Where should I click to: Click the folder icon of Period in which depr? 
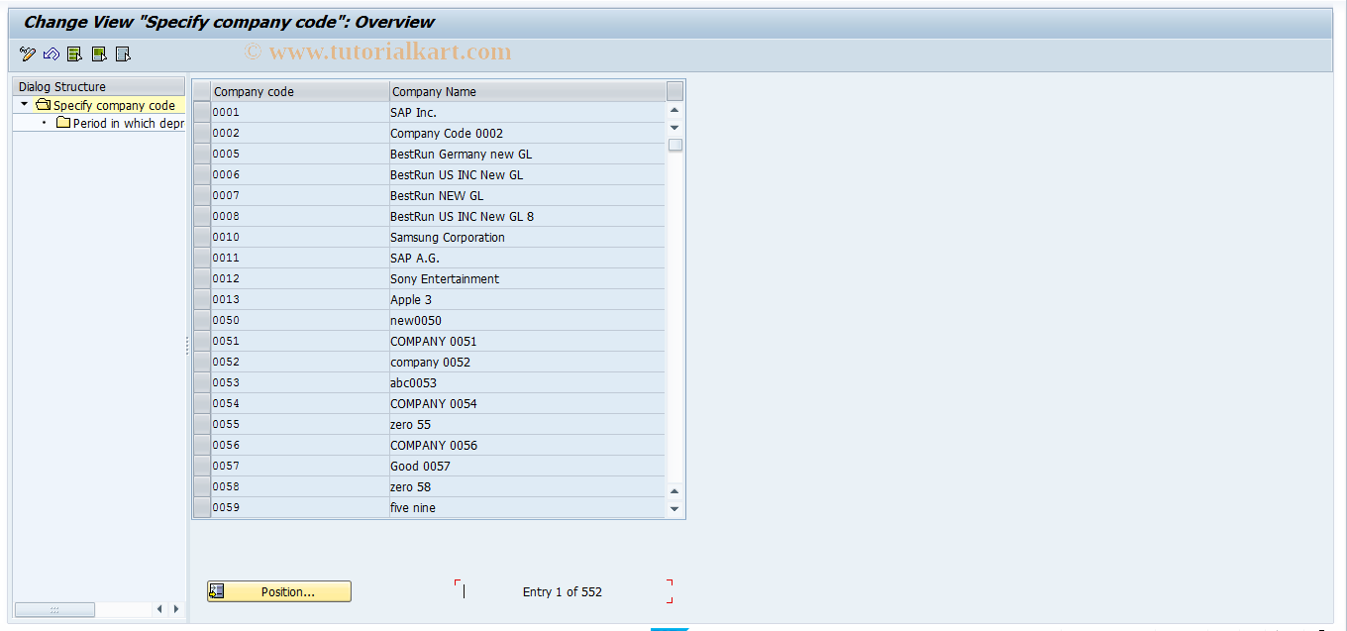coord(63,124)
